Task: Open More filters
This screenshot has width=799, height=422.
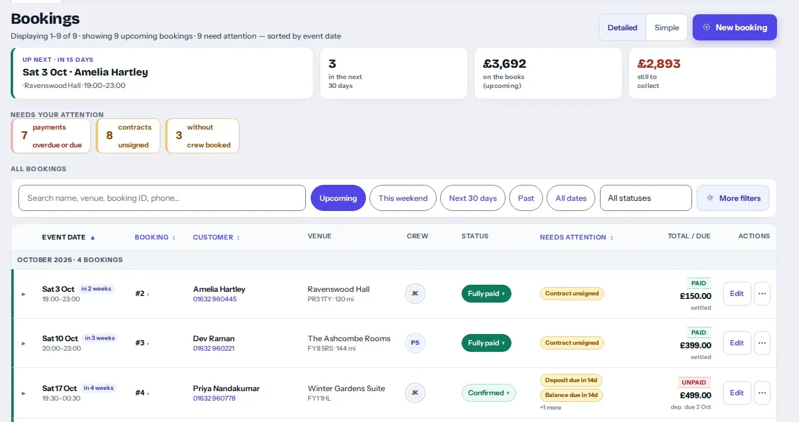Action: point(733,198)
